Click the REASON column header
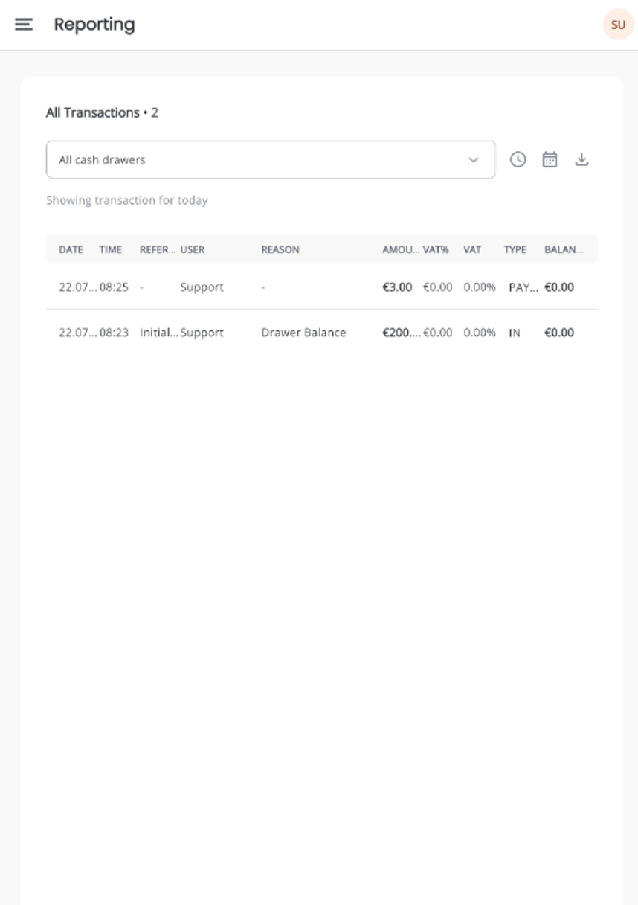638x905 pixels. click(x=280, y=249)
